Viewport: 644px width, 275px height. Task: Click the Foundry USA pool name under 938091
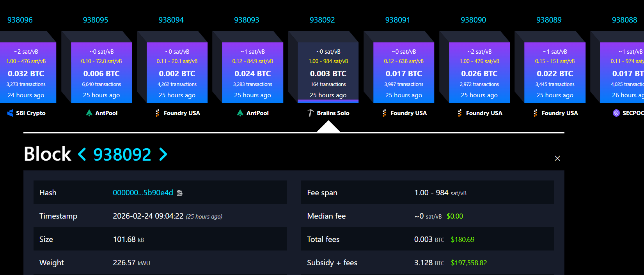click(x=408, y=113)
